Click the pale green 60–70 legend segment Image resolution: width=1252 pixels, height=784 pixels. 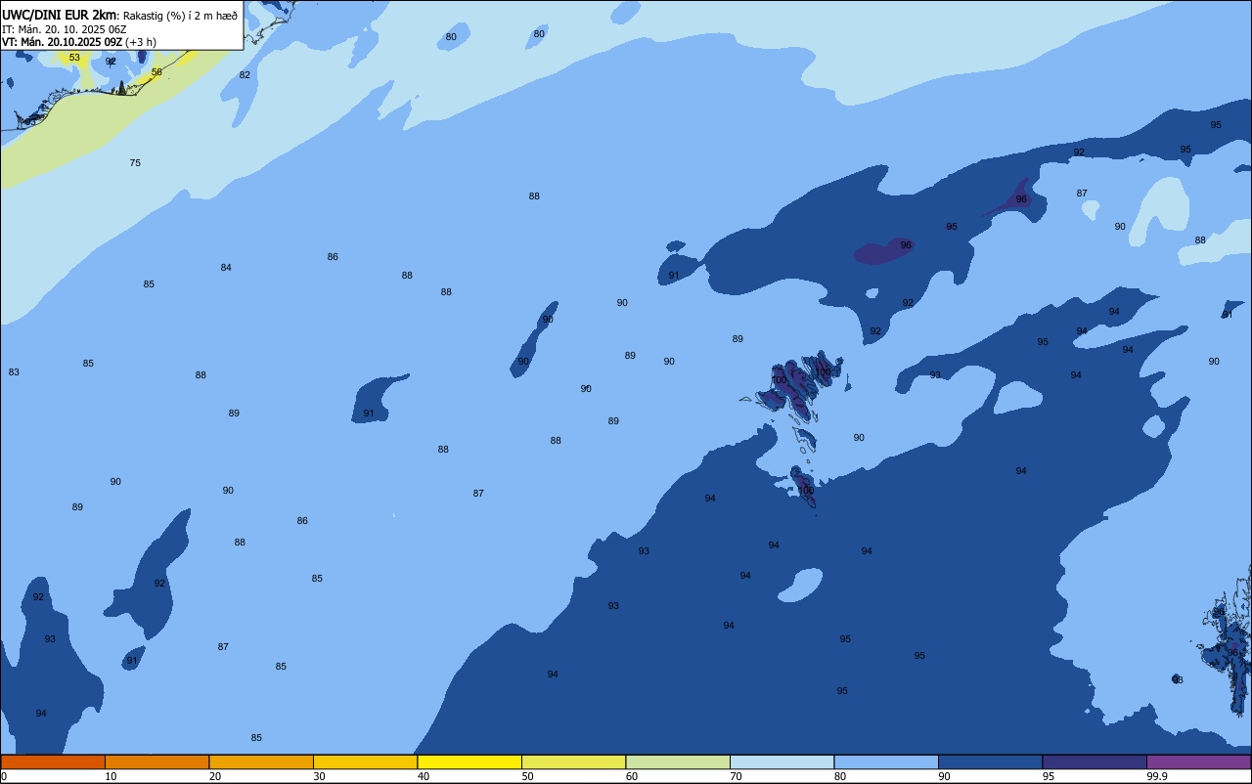pos(678,762)
